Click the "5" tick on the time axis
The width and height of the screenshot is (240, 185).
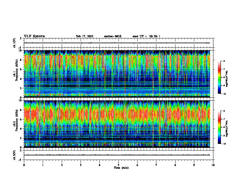[x=118, y=165]
